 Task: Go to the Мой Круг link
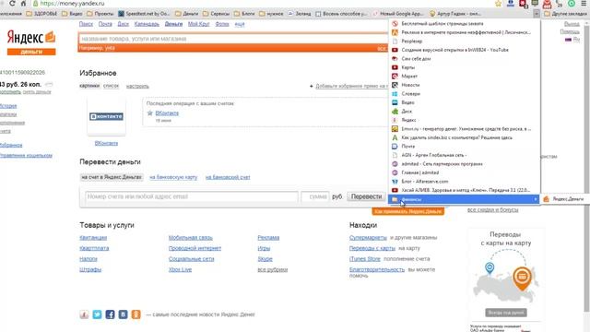(x=199, y=24)
